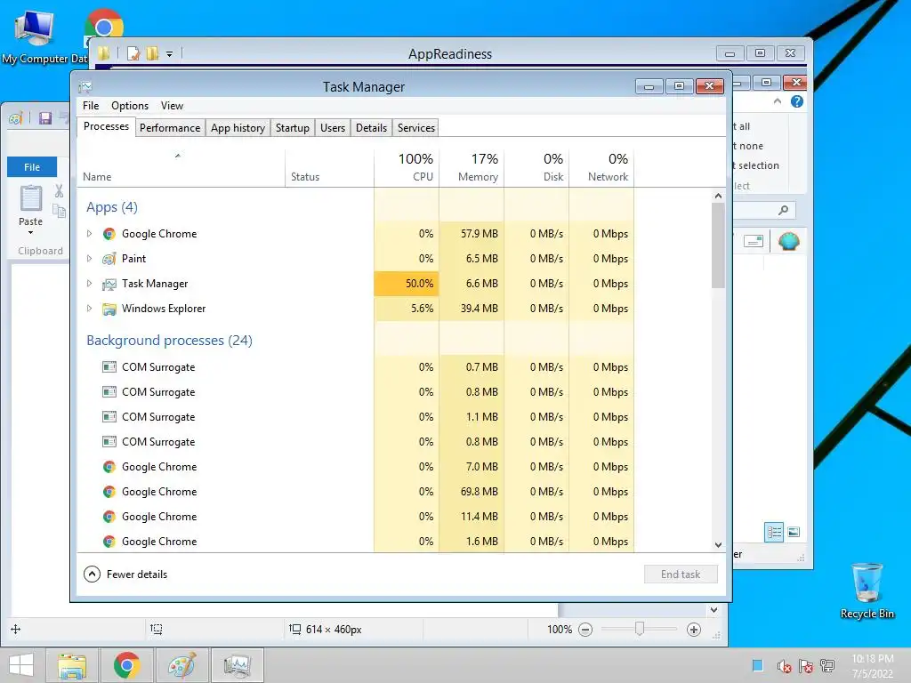Expand the Google Chrome app group

pos(89,234)
